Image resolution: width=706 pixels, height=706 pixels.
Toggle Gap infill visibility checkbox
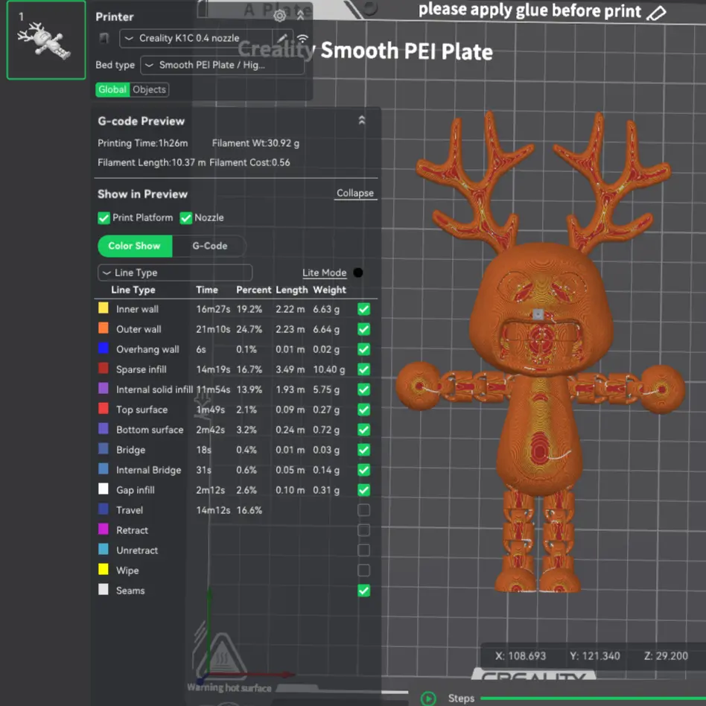364,490
